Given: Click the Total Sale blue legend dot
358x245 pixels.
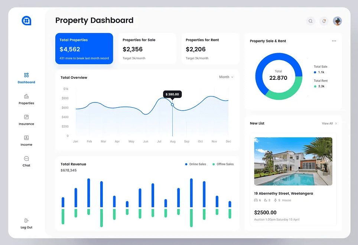Looking at the screenshot, I should (x=315, y=72).
